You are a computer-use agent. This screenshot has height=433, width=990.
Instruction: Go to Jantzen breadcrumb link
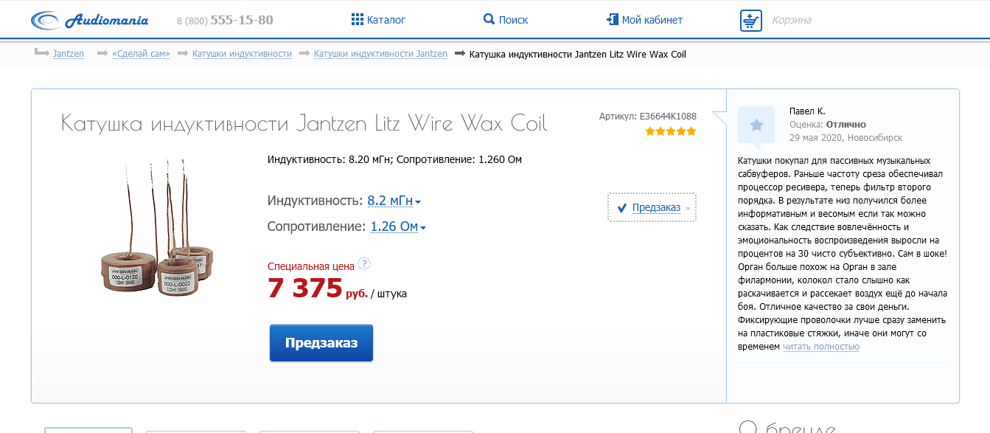69,54
